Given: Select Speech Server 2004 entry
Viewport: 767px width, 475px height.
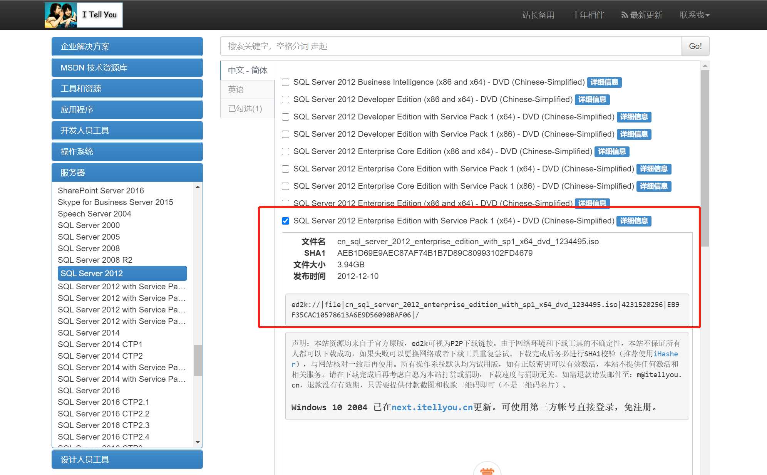Looking at the screenshot, I should click(x=94, y=214).
